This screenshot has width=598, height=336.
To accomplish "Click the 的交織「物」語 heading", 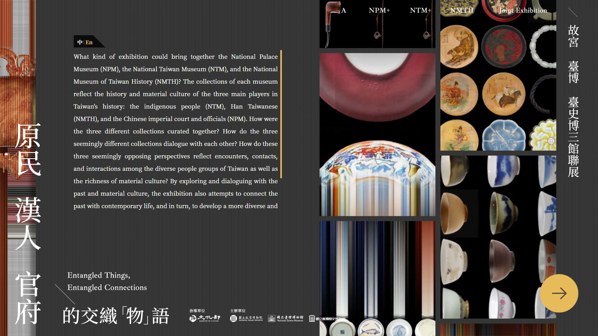I will click(116, 316).
